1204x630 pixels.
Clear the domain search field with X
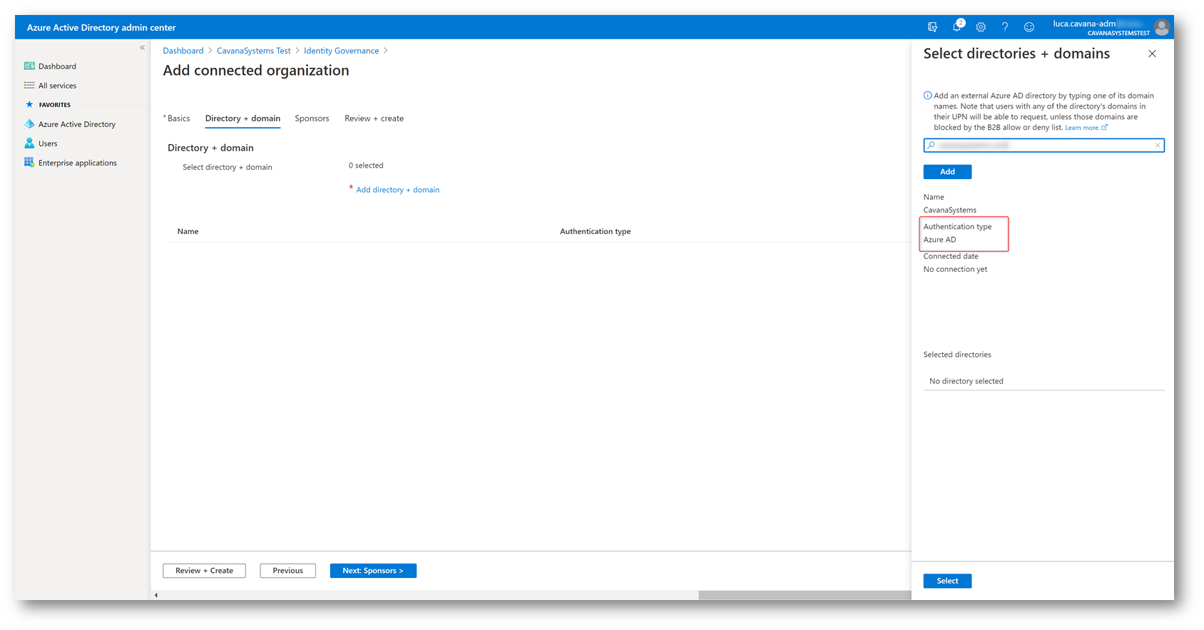tap(1158, 145)
